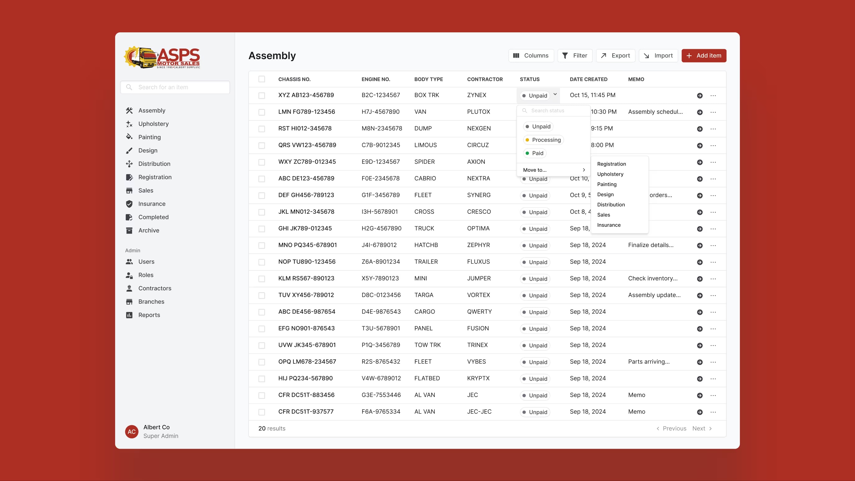Viewport: 855px width, 481px height.
Task: Click the Add item button
Action: click(704, 55)
